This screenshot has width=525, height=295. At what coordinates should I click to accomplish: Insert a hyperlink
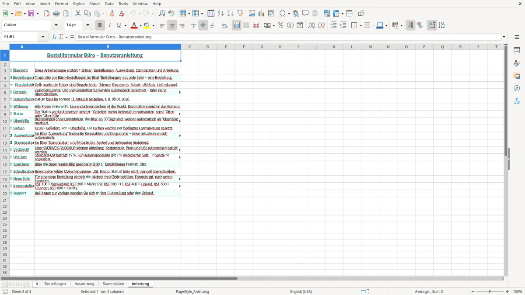(296, 14)
